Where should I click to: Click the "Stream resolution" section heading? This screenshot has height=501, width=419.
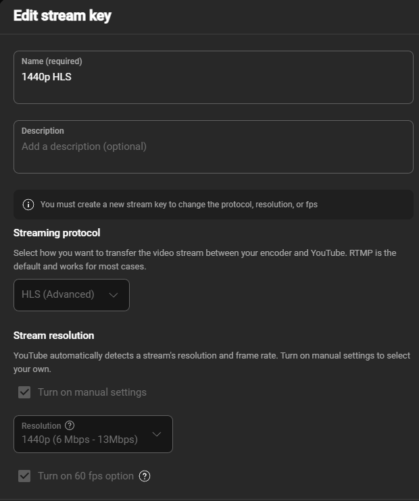point(54,336)
